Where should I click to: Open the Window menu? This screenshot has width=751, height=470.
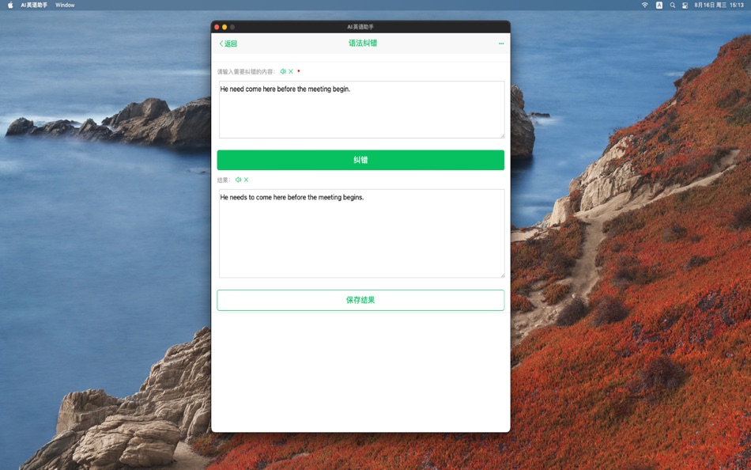tap(65, 5)
